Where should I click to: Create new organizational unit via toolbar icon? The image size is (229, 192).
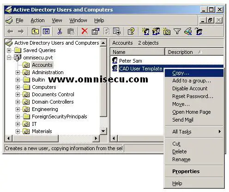pos(167,31)
